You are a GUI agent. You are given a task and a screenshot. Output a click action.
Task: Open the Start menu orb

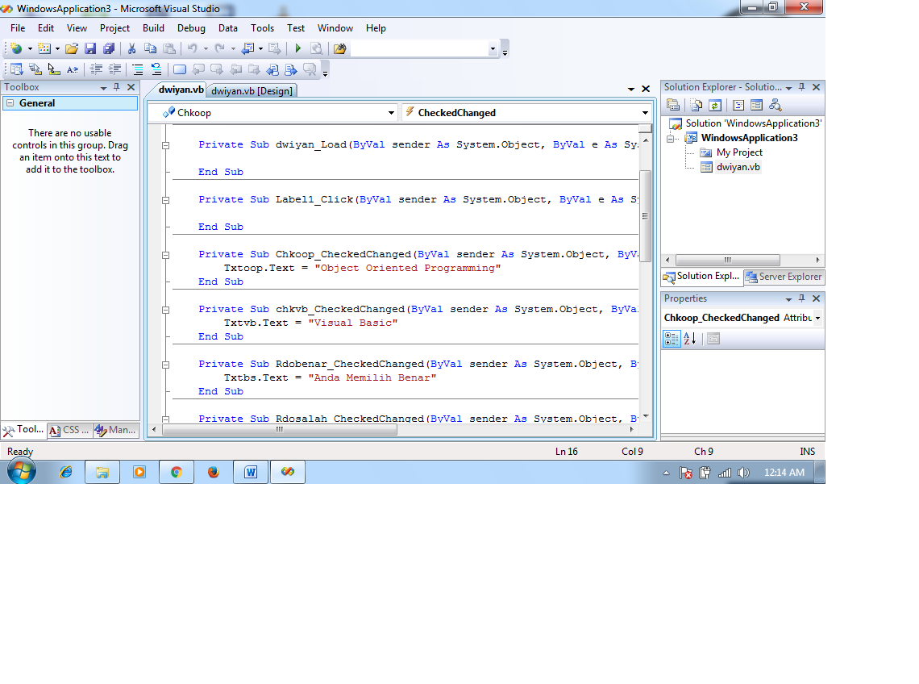pyautogui.click(x=22, y=472)
